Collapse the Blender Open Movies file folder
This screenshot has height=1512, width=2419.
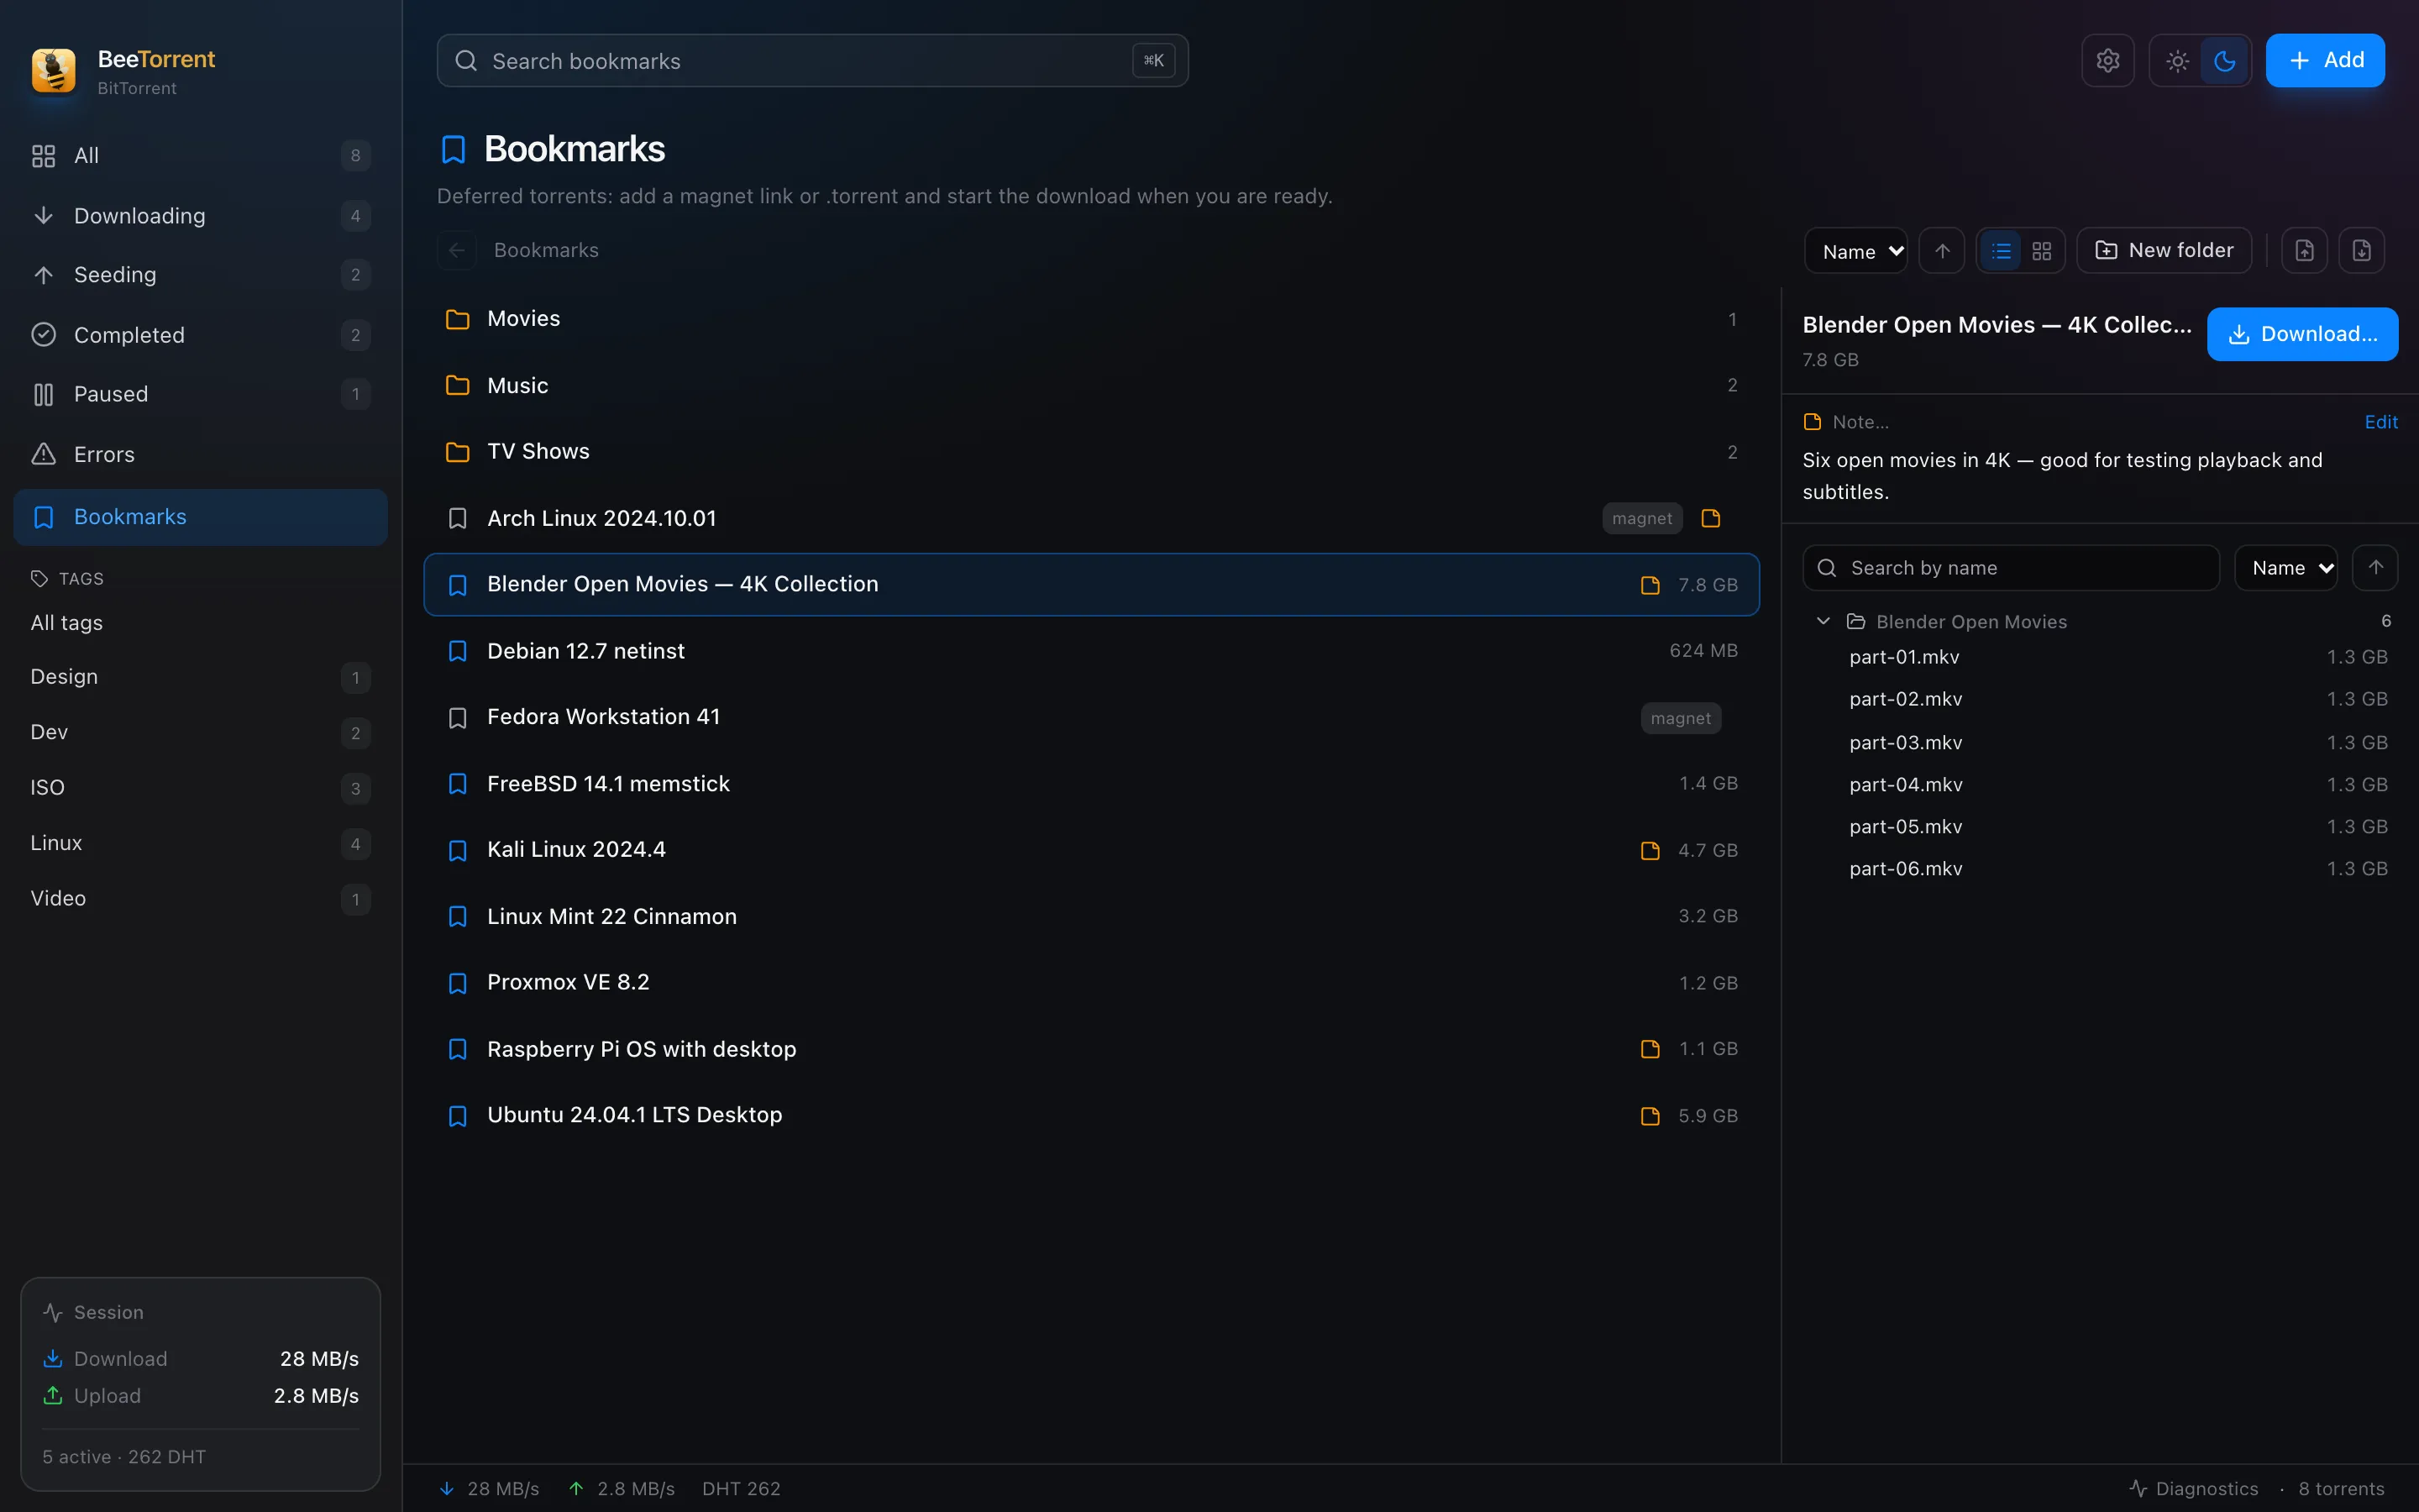(x=1823, y=622)
